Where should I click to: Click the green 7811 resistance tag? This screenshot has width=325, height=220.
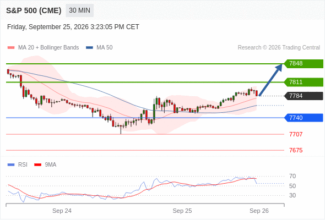[x=304, y=82]
